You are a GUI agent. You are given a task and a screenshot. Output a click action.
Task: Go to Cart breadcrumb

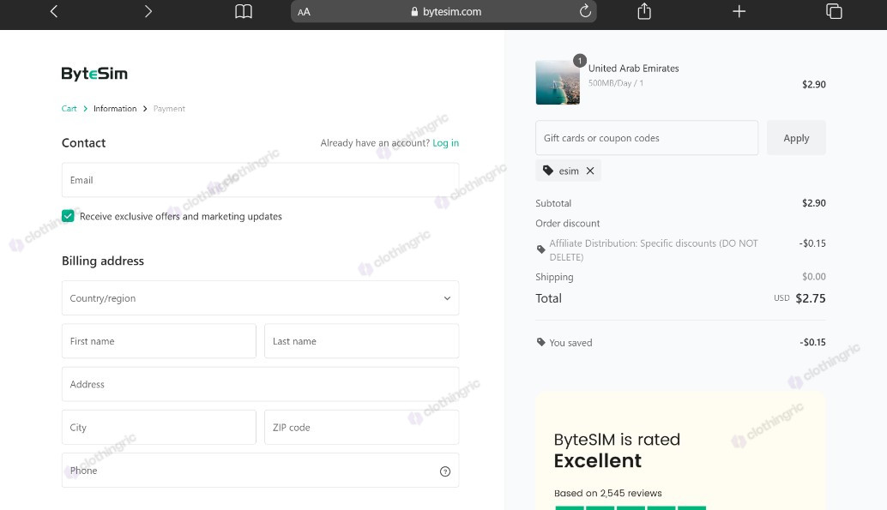tap(69, 109)
